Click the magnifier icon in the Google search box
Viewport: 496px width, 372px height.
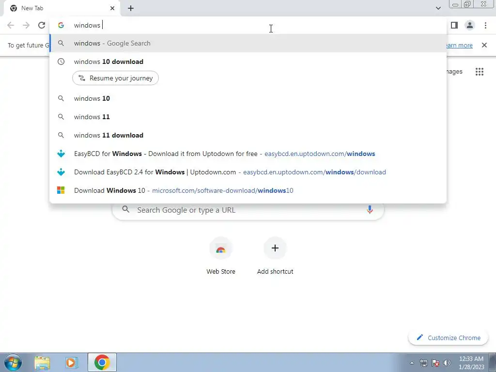pyautogui.click(x=126, y=209)
